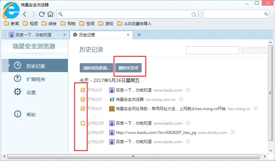Viewport: 275px width, 161px height.
Task: Click the vertical scrollbar thumb
Action: (x=270, y=93)
